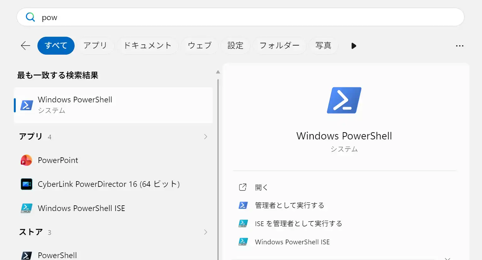Click the search magnifier icon
Image resolution: width=482 pixels, height=260 pixels.
coord(30,17)
